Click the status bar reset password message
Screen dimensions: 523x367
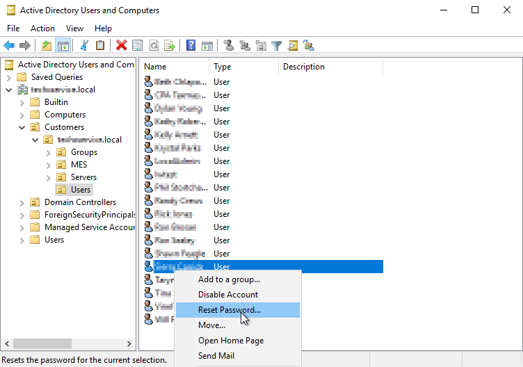[x=84, y=360]
